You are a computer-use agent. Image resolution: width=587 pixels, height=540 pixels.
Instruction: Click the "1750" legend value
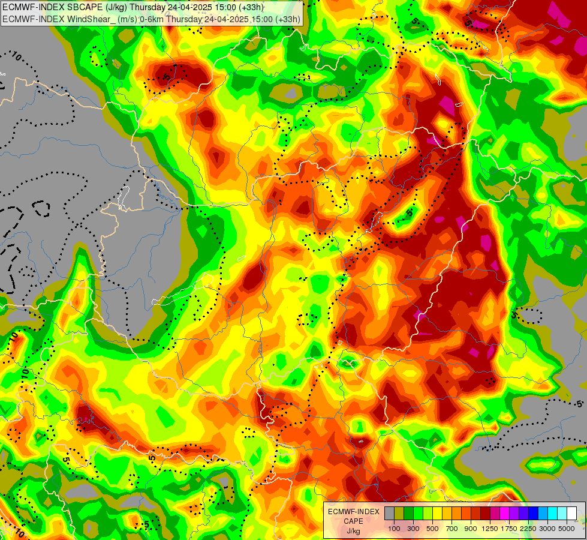click(509, 529)
